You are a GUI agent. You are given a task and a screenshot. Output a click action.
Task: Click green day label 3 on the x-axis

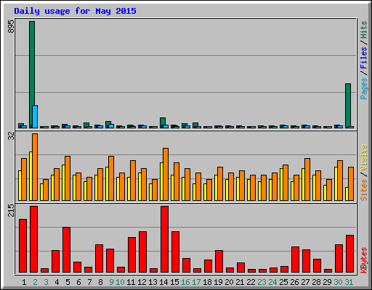[46, 282]
